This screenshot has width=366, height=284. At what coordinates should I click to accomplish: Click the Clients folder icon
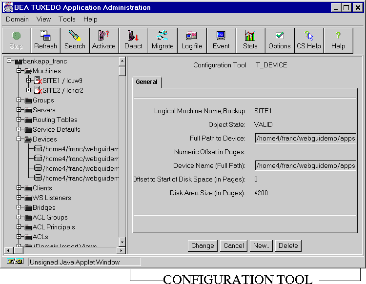coord(28,188)
